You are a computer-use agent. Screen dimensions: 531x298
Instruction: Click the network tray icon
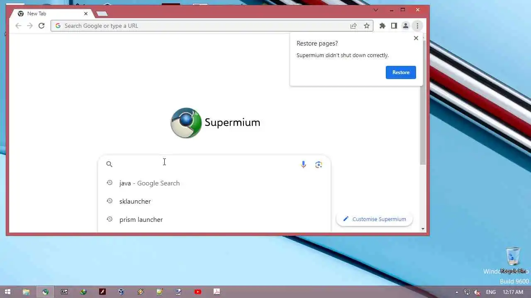pos(467,292)
